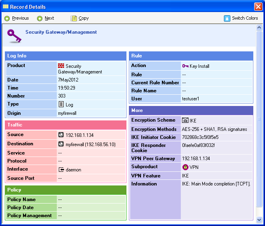Click the IKE encryption scheme icon
This screenshot has width=265, height=226.
[185, 120]
